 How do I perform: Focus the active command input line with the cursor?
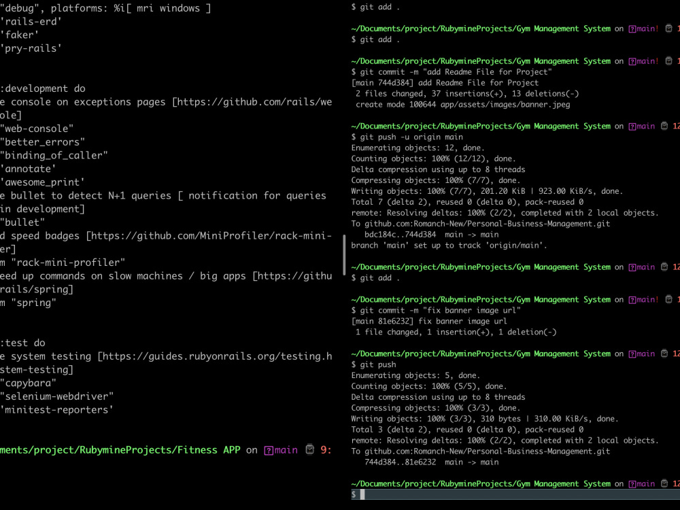click(x=515, y=494)
